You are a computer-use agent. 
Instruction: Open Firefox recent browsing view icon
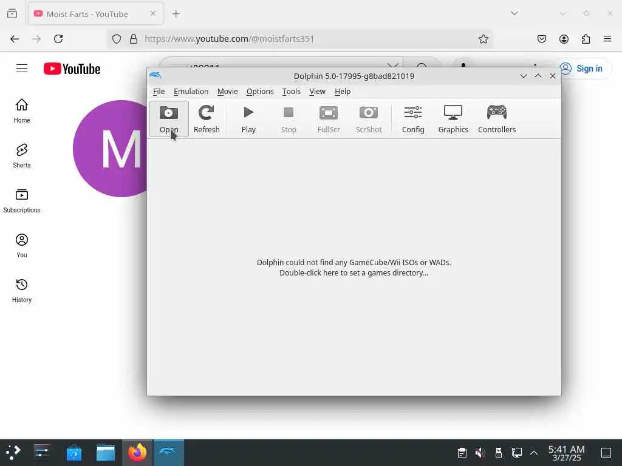[12, 14]
